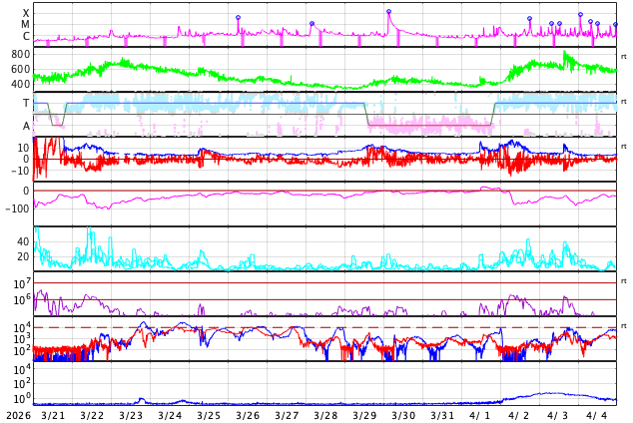Screen dimensions: 633x423
Task: Select the 3/30 date label
Action: [403, 415]
